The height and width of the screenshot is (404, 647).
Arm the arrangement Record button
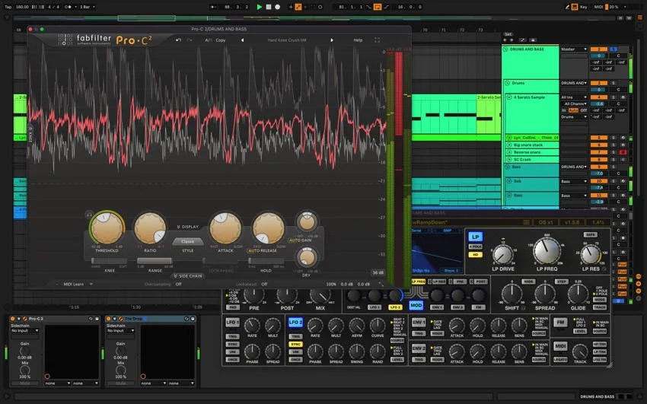[277, 7]
